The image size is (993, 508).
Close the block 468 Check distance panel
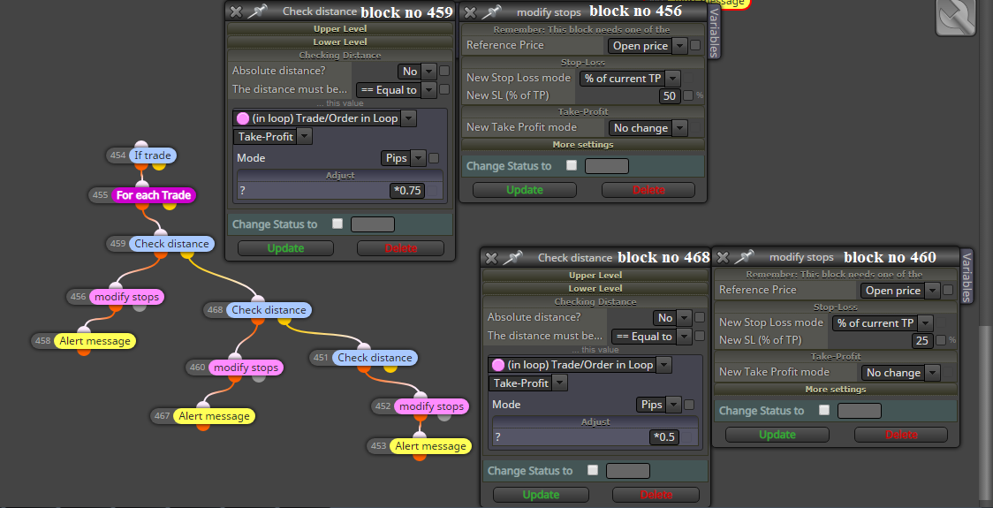(491, 258)
